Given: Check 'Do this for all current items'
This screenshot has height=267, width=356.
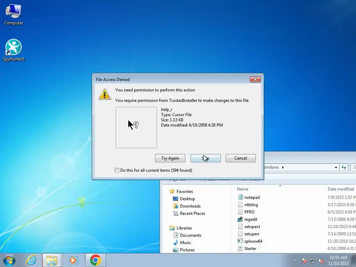Looking at the screenshot, I should (x=117, y=170).
